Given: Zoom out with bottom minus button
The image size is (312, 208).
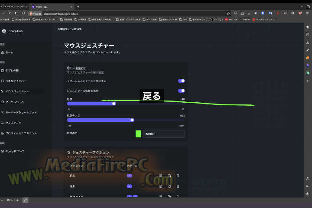Looking at the screenshot, I should pyautogui.click(x=2, y=200).
